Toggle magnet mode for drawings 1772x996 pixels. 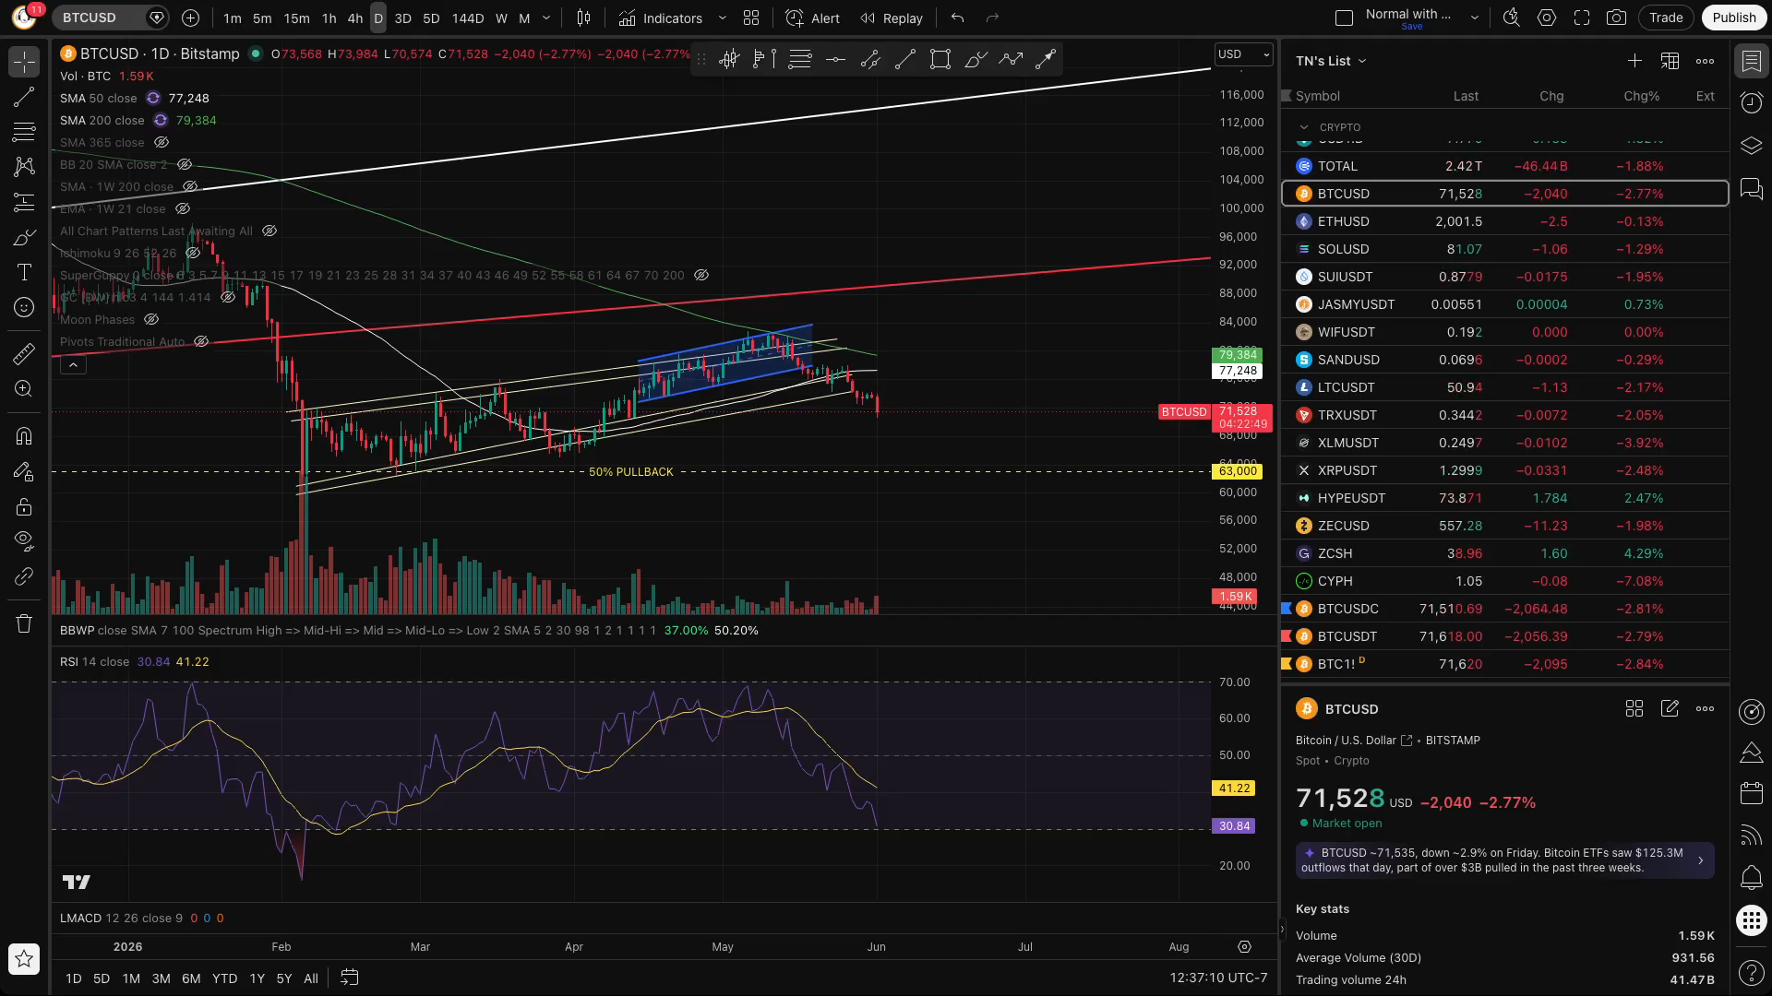[x=24, y=436]
